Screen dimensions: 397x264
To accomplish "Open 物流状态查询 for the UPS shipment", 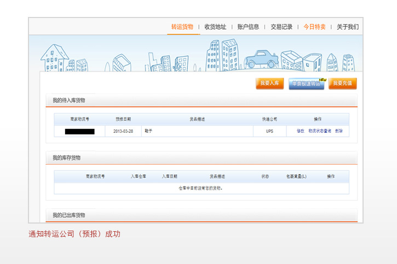I will pyautogui.click(x=320, y=131).
